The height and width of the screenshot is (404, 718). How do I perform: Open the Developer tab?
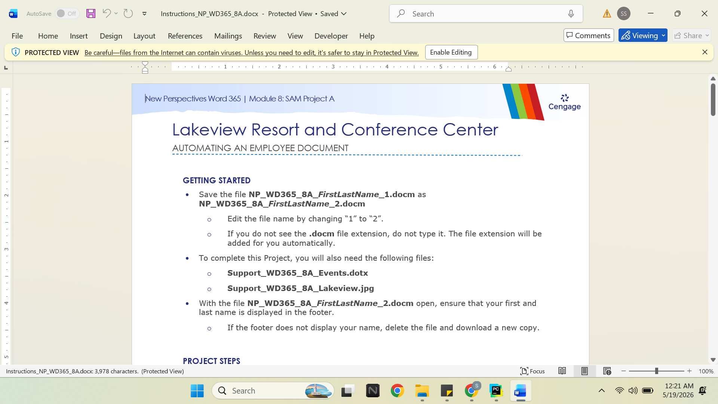(x=331, y=36)
